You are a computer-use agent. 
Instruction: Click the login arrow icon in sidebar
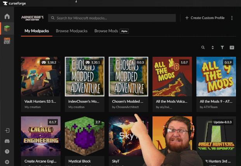point(7,131)
